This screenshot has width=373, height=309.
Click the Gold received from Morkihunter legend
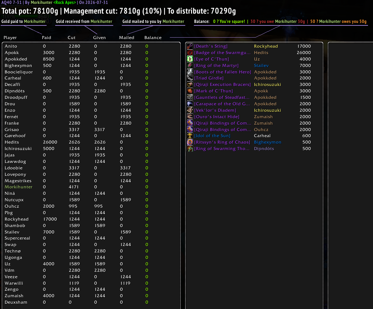84,21
